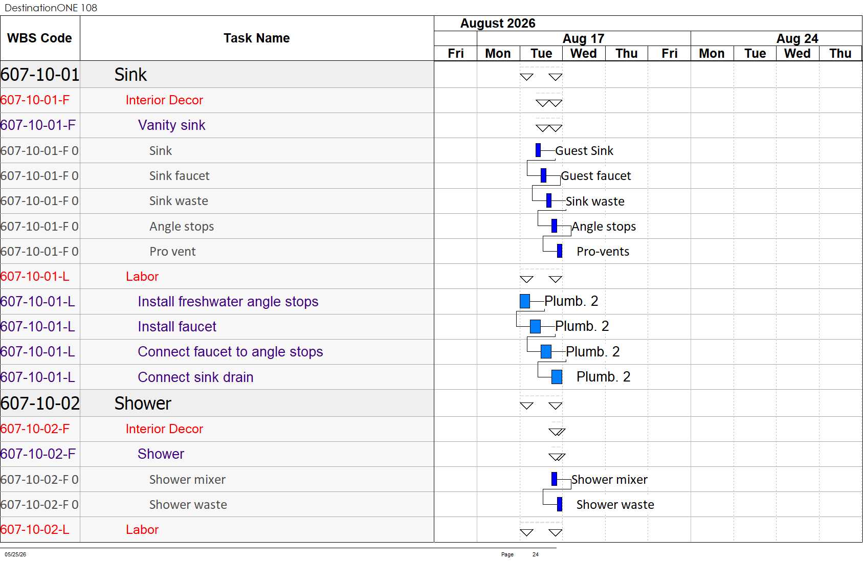
Task: Select the Angle stops task name
Action: pyautogui.click(x=182, y=227)
